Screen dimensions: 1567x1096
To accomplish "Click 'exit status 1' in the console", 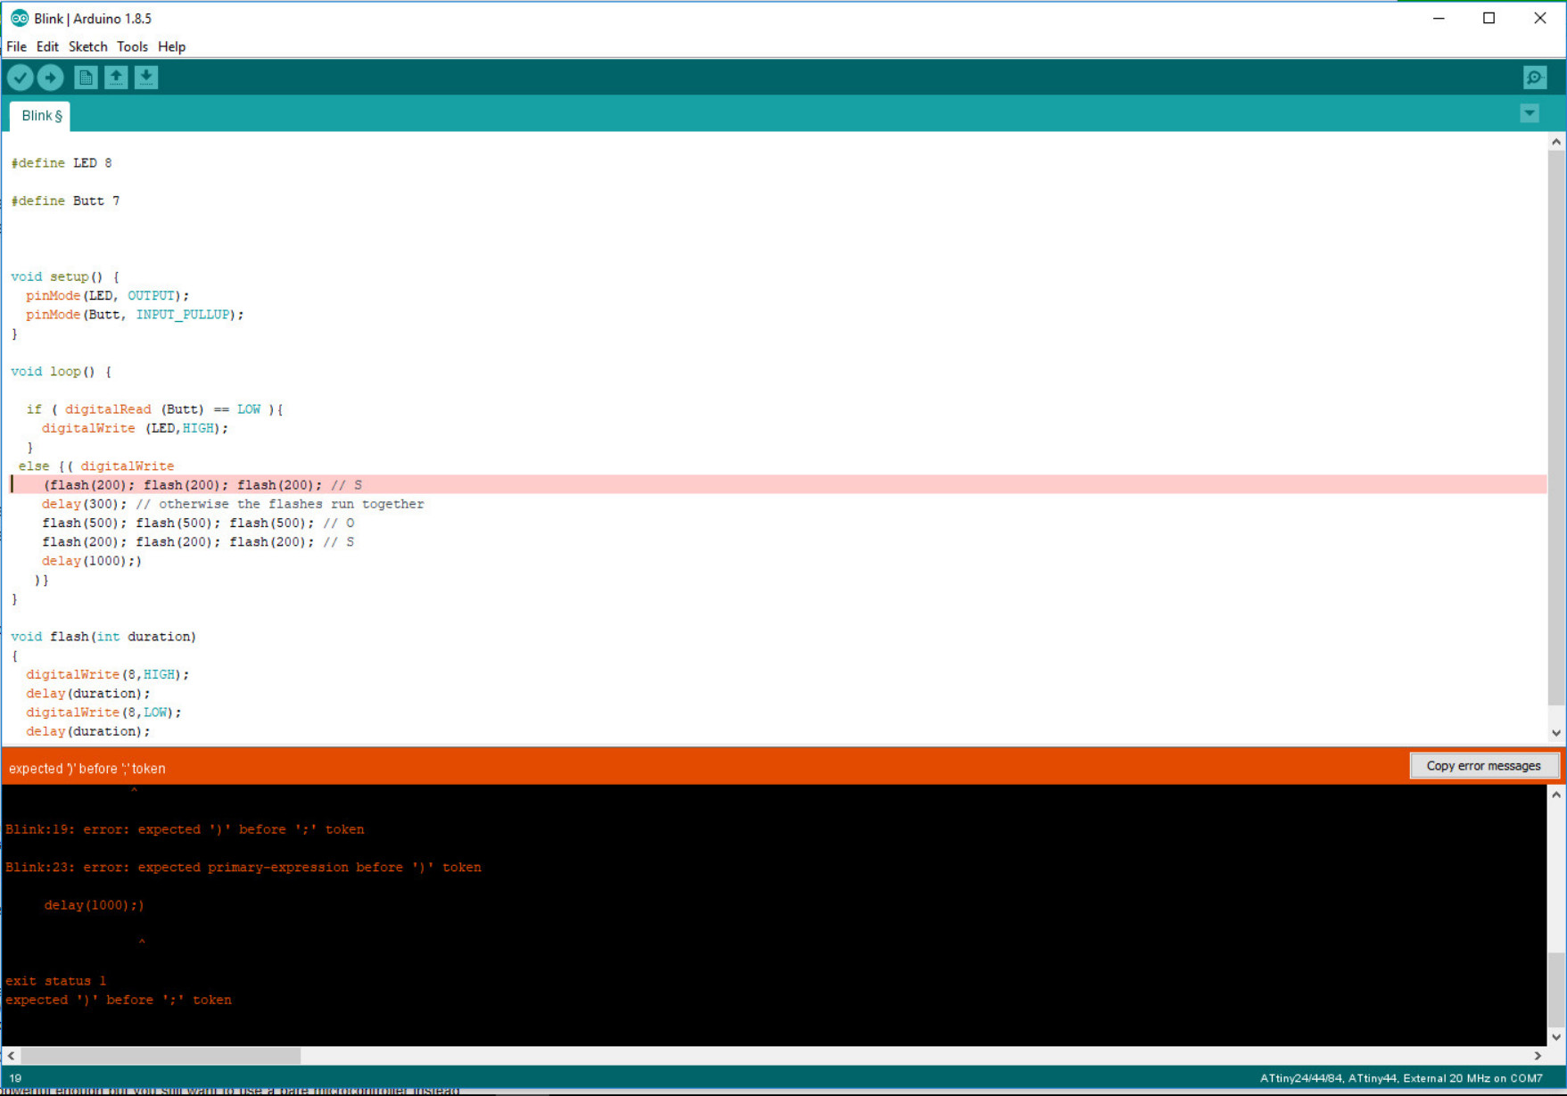I will tap(55, 981).
